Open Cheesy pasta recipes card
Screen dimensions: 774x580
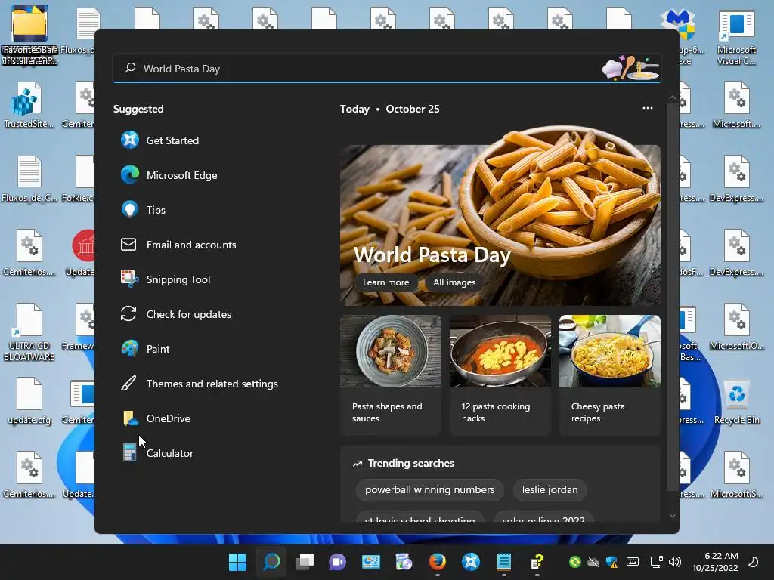click(610, 375)
